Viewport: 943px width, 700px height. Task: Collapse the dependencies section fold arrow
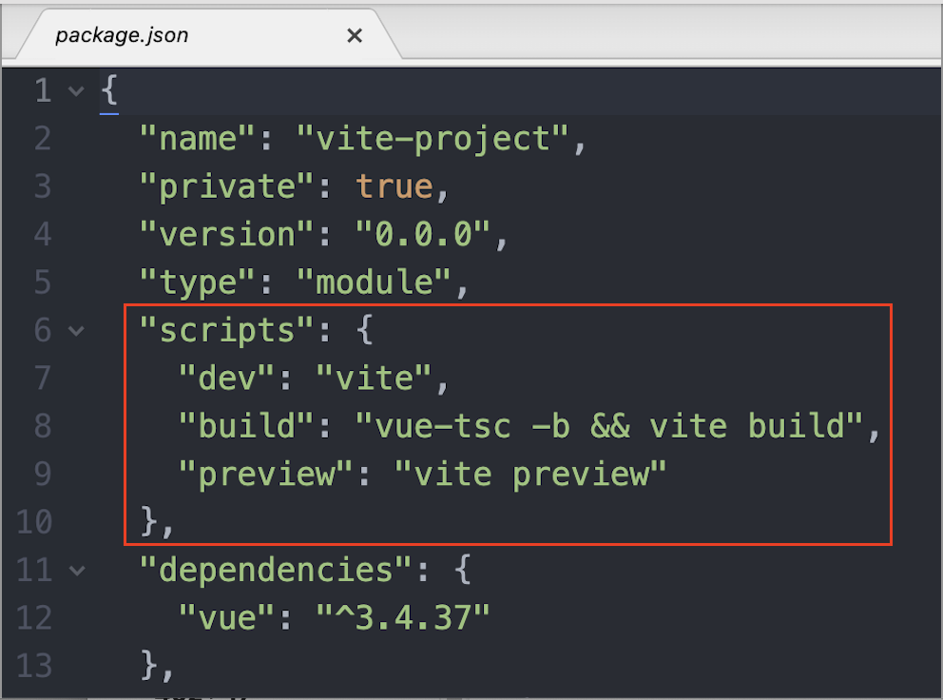coord(75,569)
